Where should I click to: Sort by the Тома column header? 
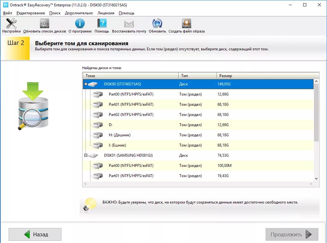[x=131, y=75]
